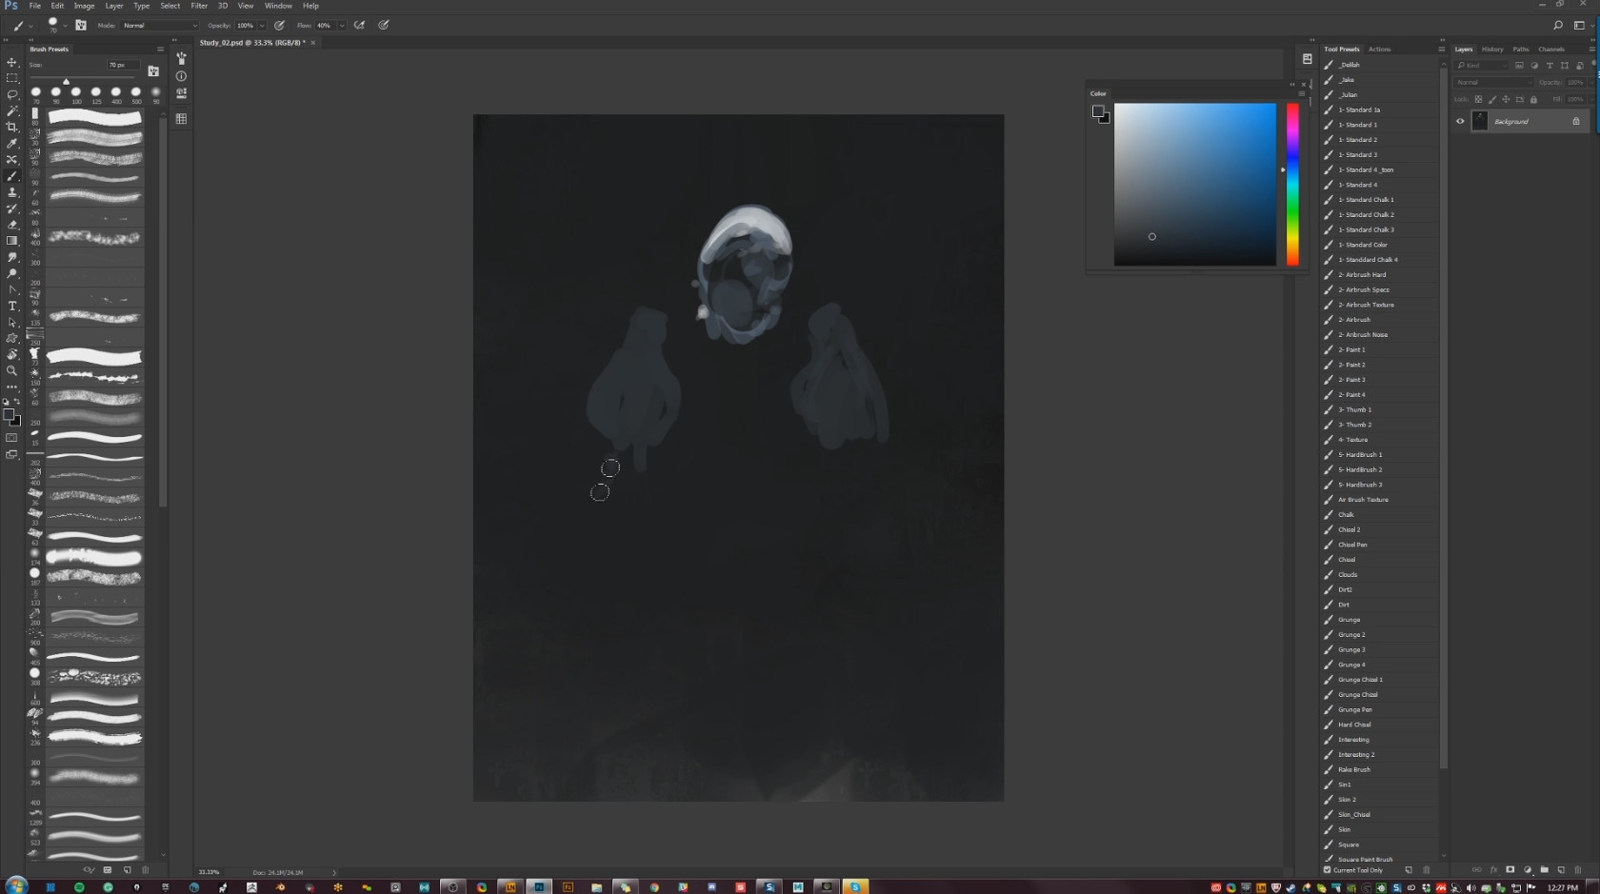Screen dimensions: 1600x894
Task: Select the Horizontal Type tool
Action: pyautogui.click(x=12, y=306)
